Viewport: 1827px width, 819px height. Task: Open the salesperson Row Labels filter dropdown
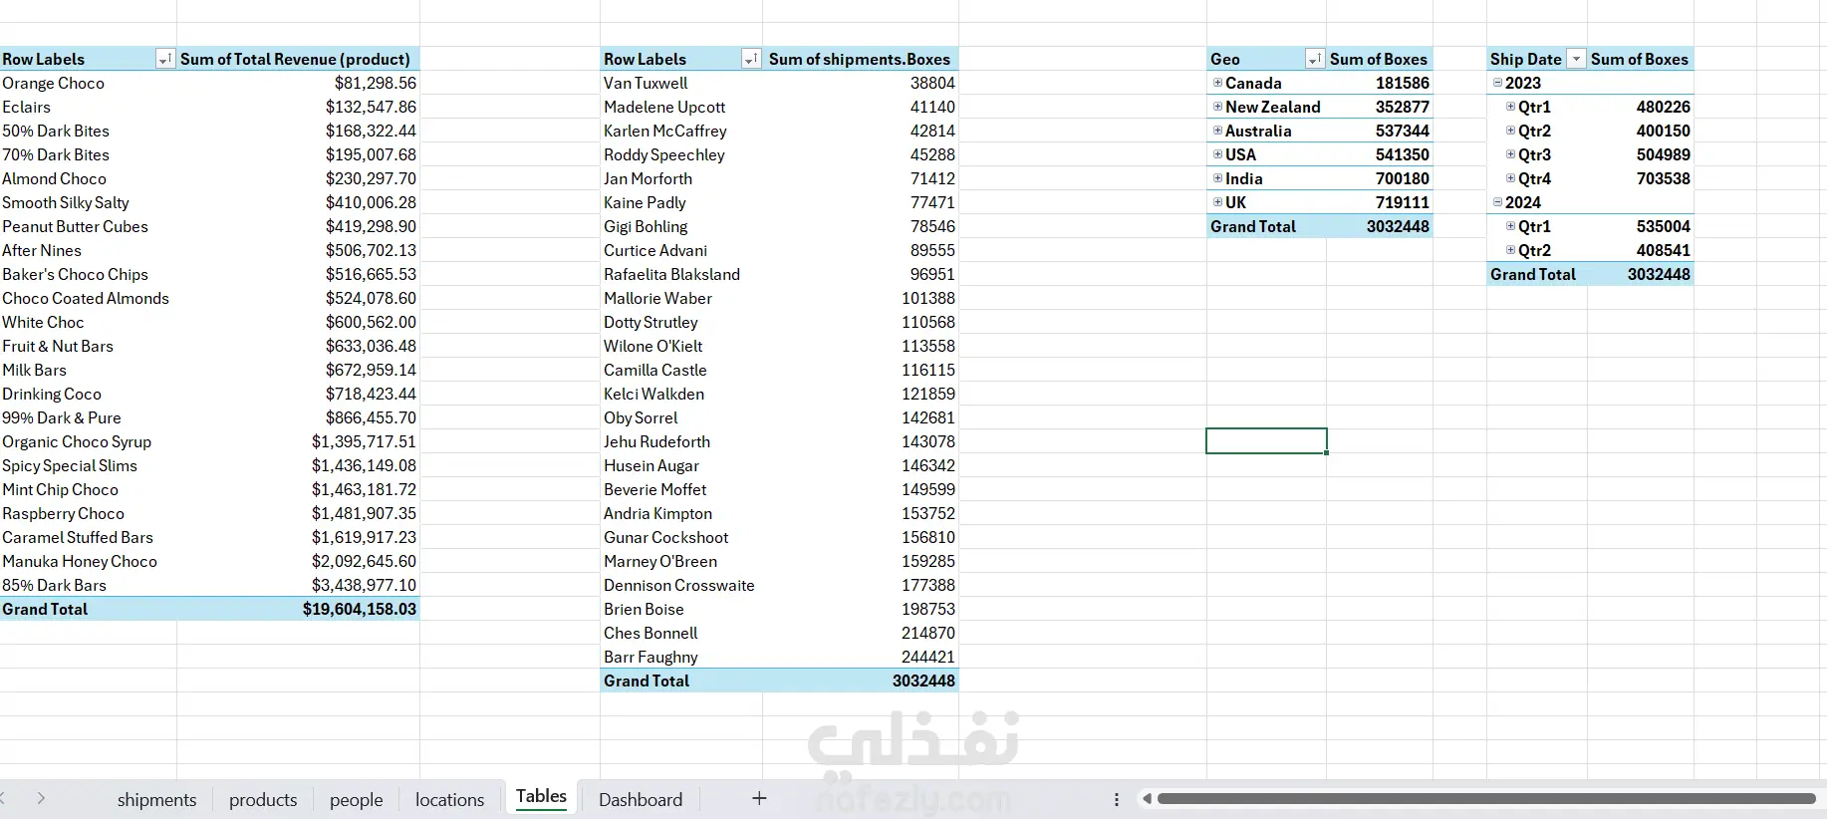[x=750, y=60]
